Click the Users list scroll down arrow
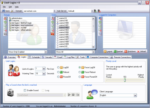The width and height of the screenshot is (150, 108). [93, 47]
